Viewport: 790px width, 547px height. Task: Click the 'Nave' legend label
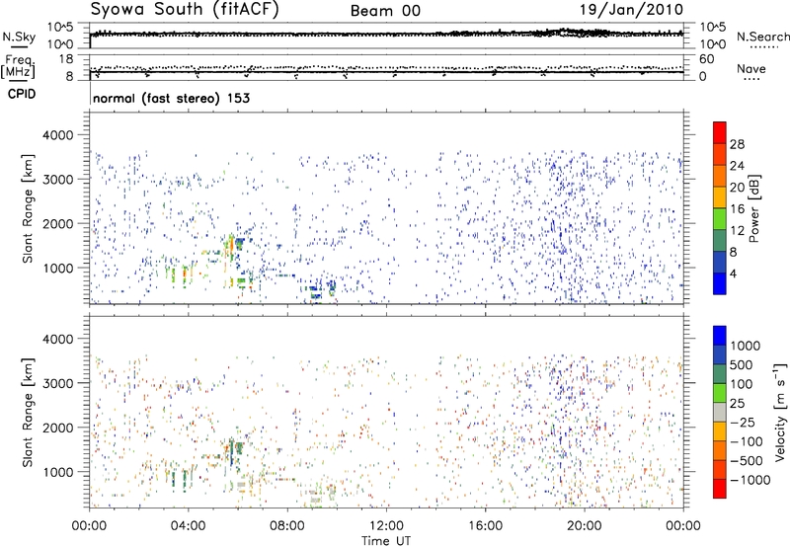[751, 69]
